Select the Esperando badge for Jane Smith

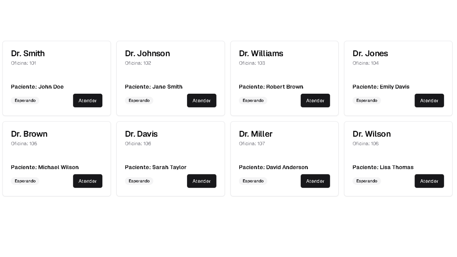tap(139, 100)
